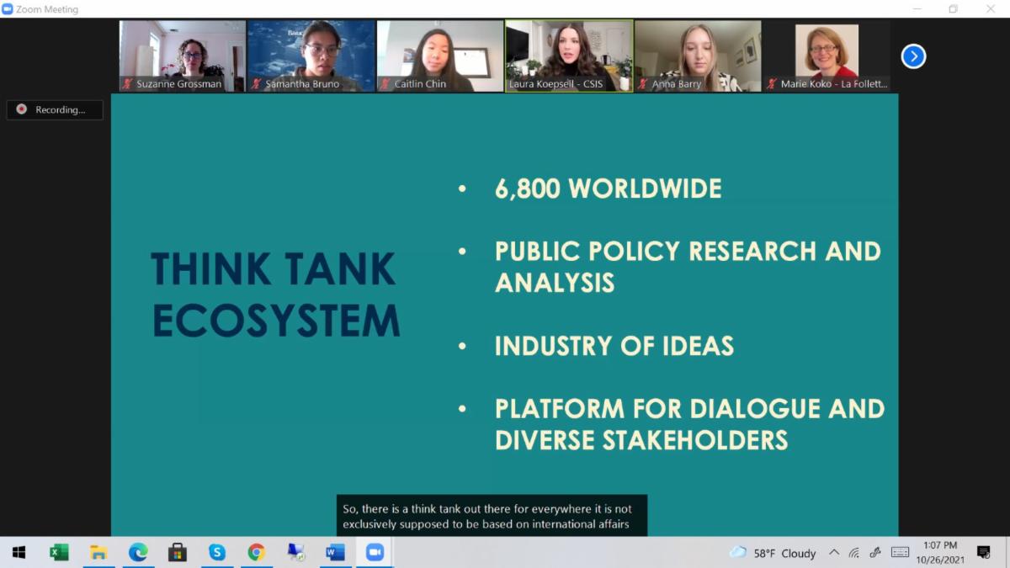Select Marie Koko's video thumbnail
The height and width of the screenshot is (568, 1010).
(x=827, y=56)
